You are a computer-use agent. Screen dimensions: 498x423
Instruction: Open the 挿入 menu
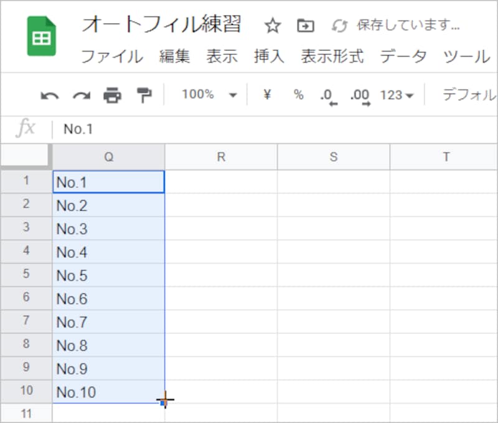(x=268, y=56)
